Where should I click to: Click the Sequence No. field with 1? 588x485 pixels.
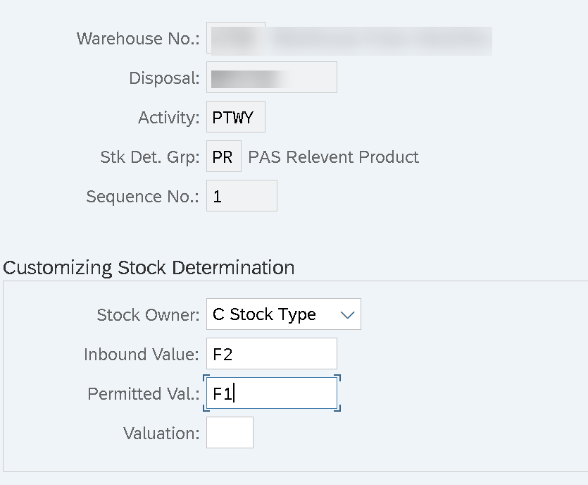click(x=242, y=195)
